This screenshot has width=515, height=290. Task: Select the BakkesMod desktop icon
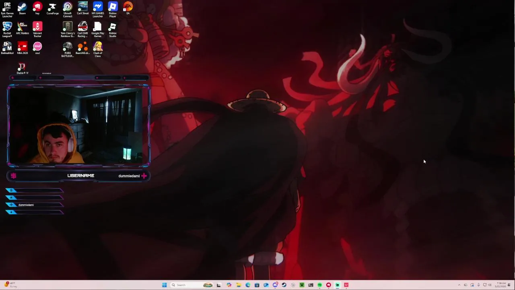pos(7,48)
